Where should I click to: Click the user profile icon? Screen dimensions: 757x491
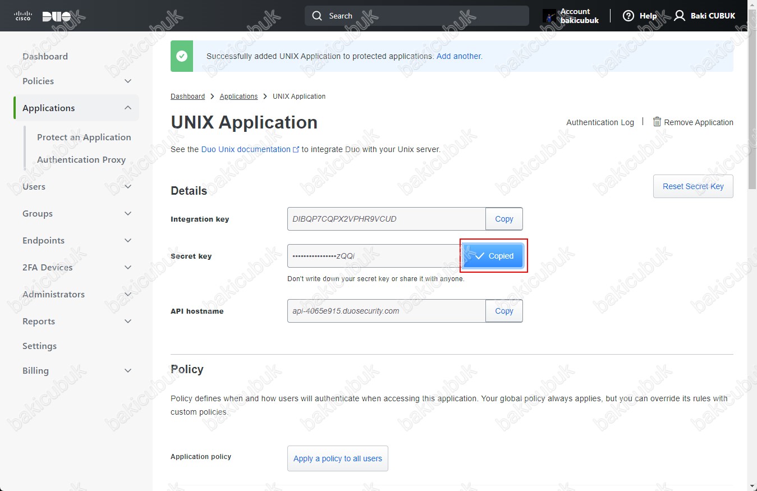680,16
